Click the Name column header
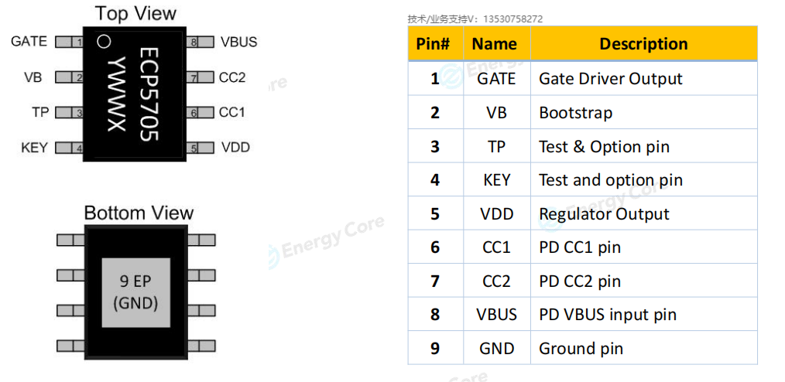785x382 pixels. pyautogui.click(x=497, y=44)
